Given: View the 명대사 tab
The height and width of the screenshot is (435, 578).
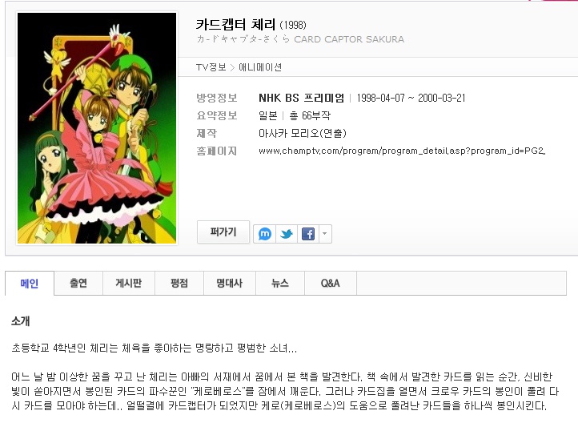Looking at the screenshot, I should pyautogui.click(x=230, y=284).
